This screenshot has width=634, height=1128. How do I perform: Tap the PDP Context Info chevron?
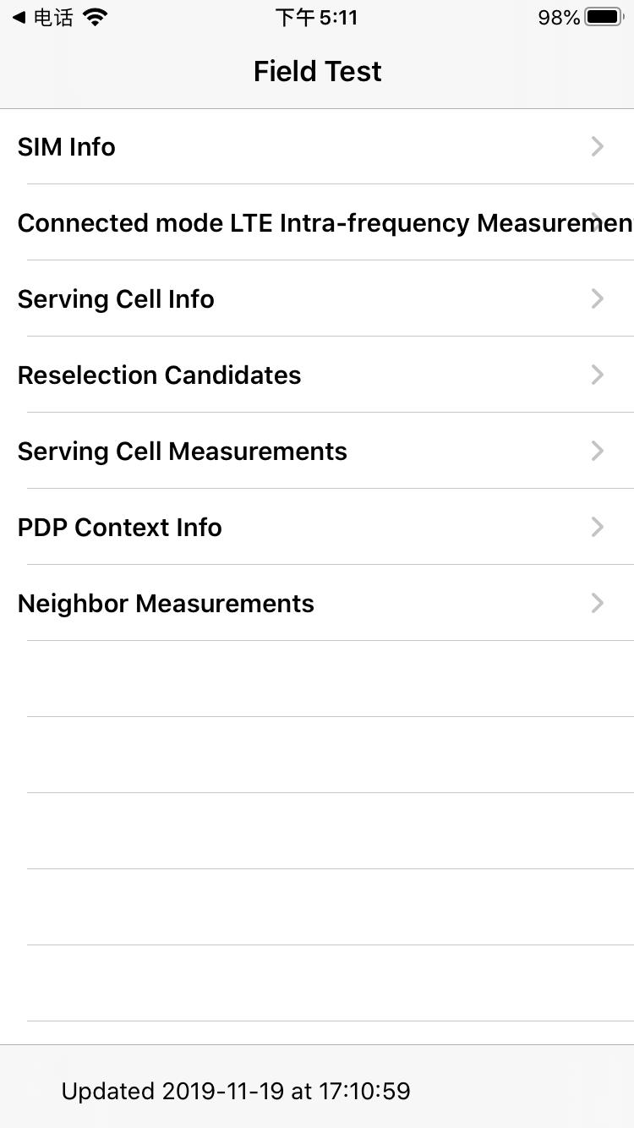[598, 527]
